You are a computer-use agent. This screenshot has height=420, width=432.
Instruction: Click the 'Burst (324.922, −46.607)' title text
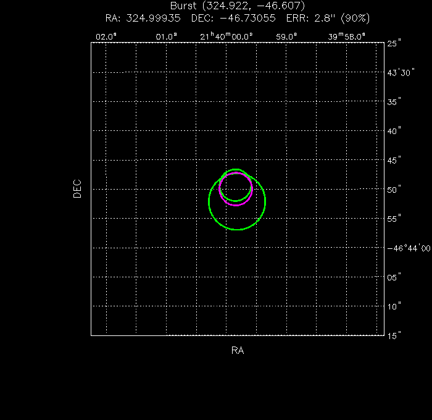point(238,6)
